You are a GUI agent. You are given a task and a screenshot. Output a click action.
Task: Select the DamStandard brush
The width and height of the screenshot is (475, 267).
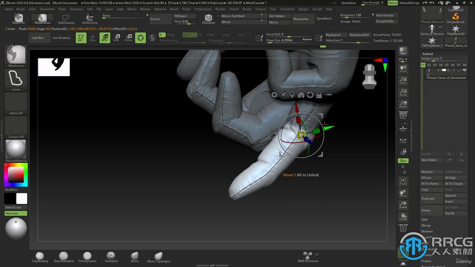coord(63,257)
